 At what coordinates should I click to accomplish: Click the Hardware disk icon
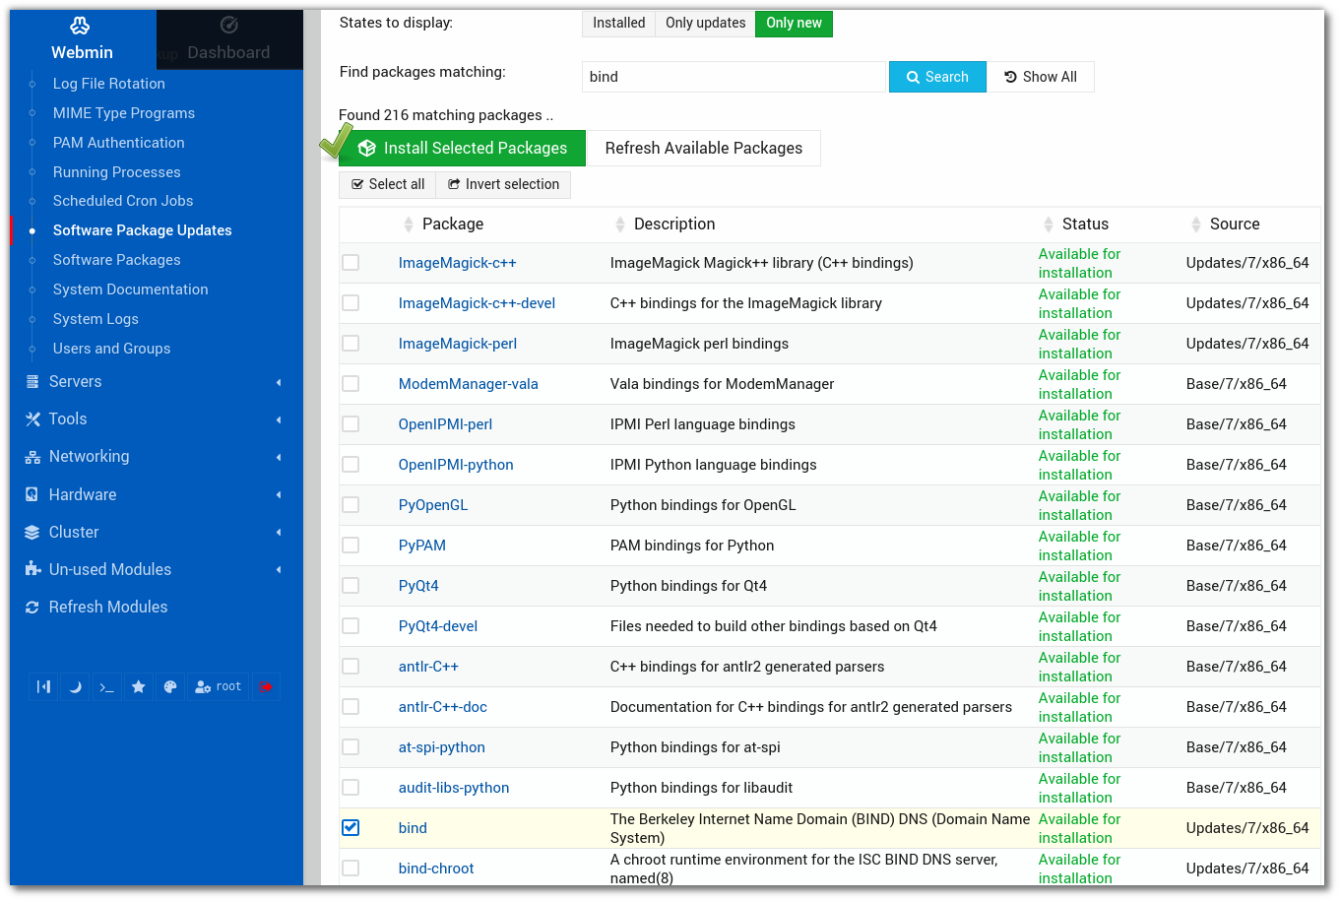32,495
